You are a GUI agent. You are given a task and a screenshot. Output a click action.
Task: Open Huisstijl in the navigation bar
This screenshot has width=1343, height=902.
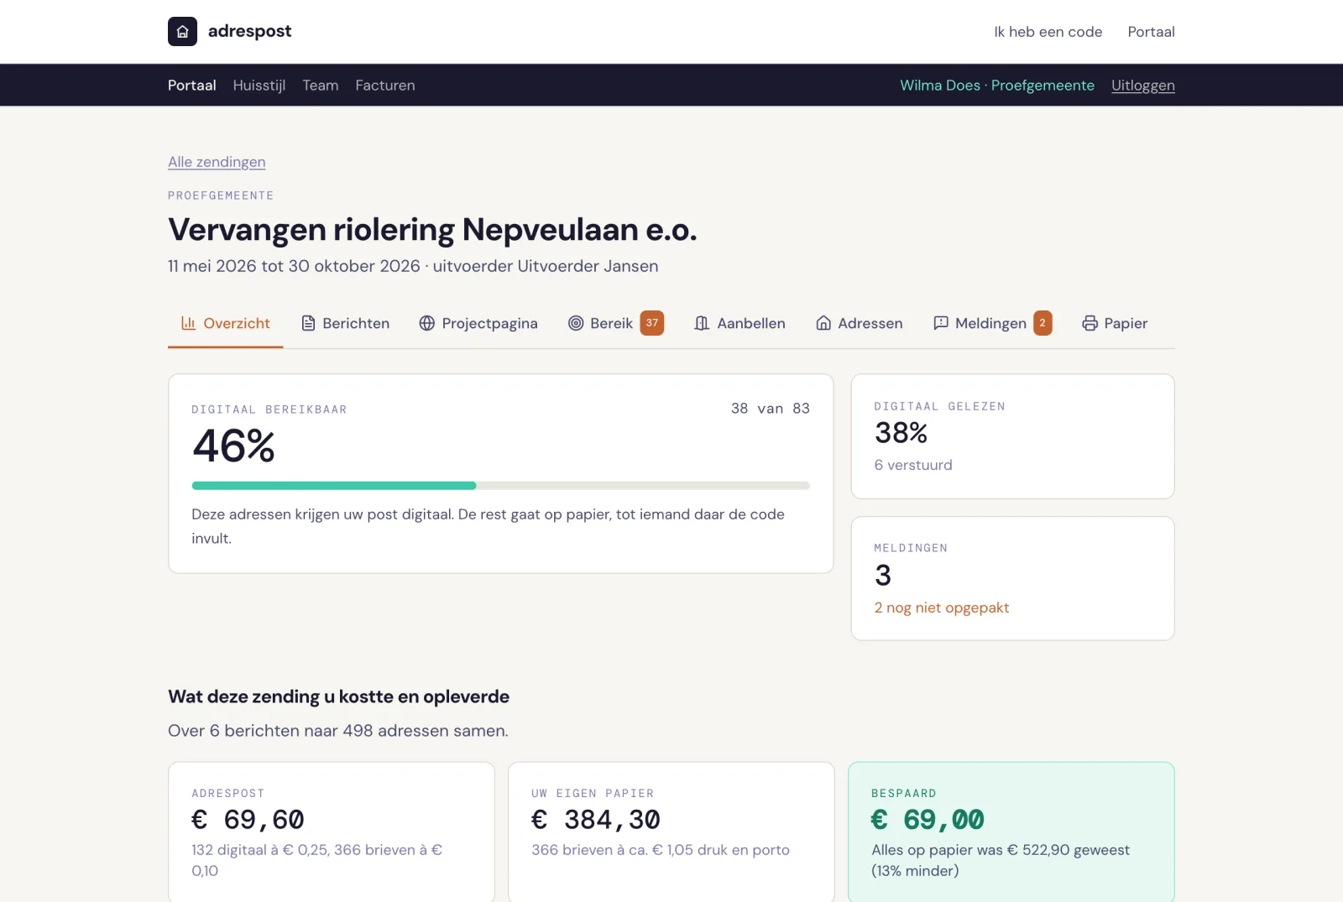tap(259, 86)
